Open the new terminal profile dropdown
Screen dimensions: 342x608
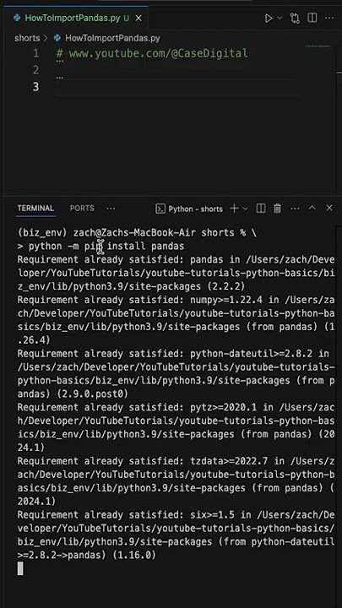coord(246,209)
